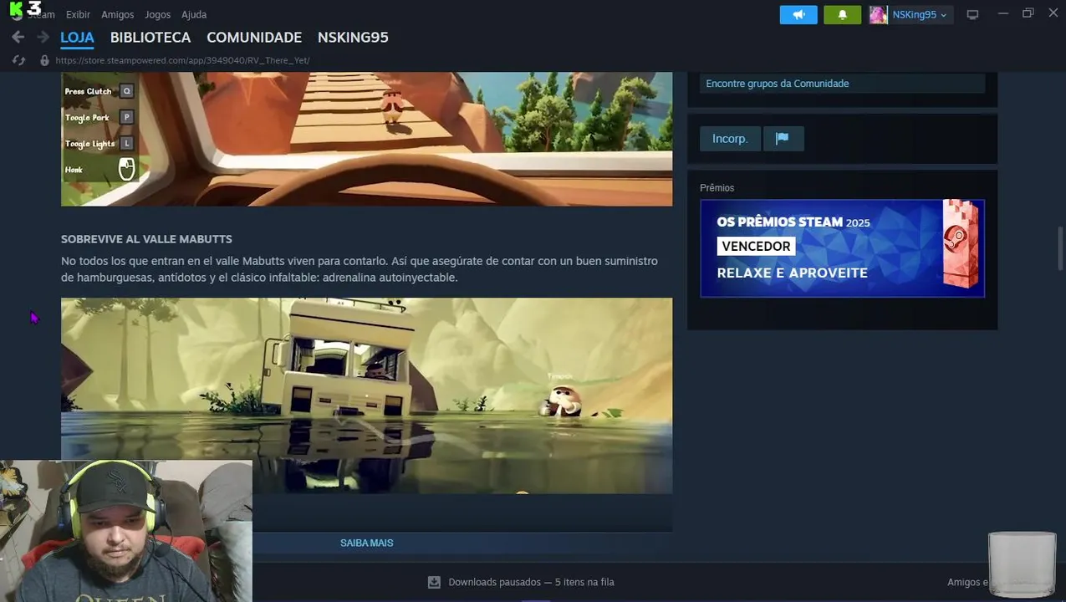Go forward with the right arrow
1066x602 pixels.
tap(43, 38)
